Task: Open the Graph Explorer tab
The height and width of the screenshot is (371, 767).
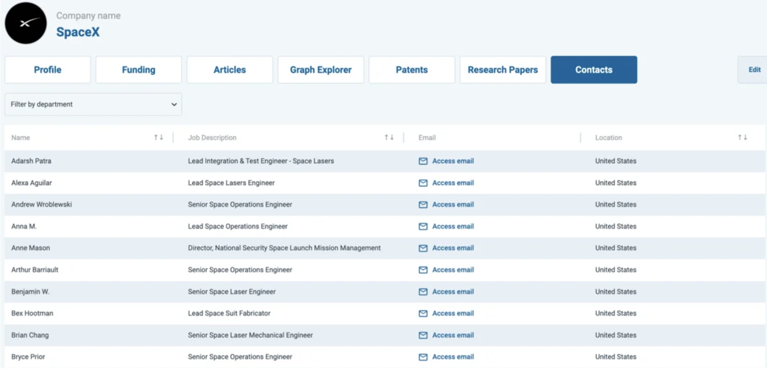Action: point(321,70)
